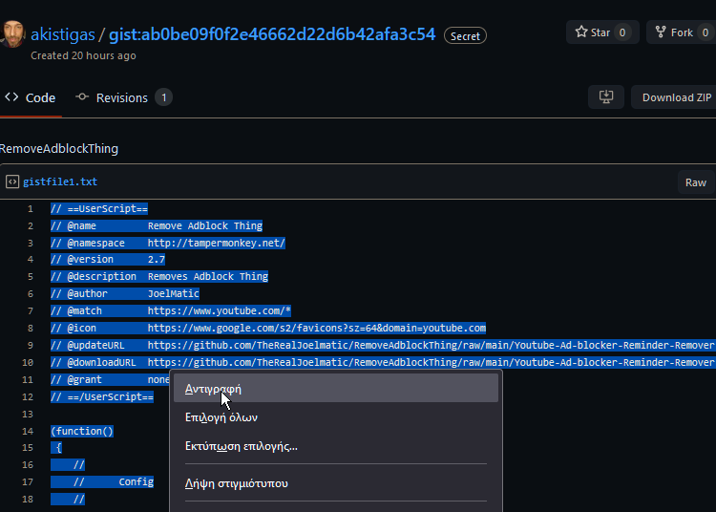This screenshot has height=512, width=716.
Task: Click the commit icon next to Revisions
Action: click(82, 96)
